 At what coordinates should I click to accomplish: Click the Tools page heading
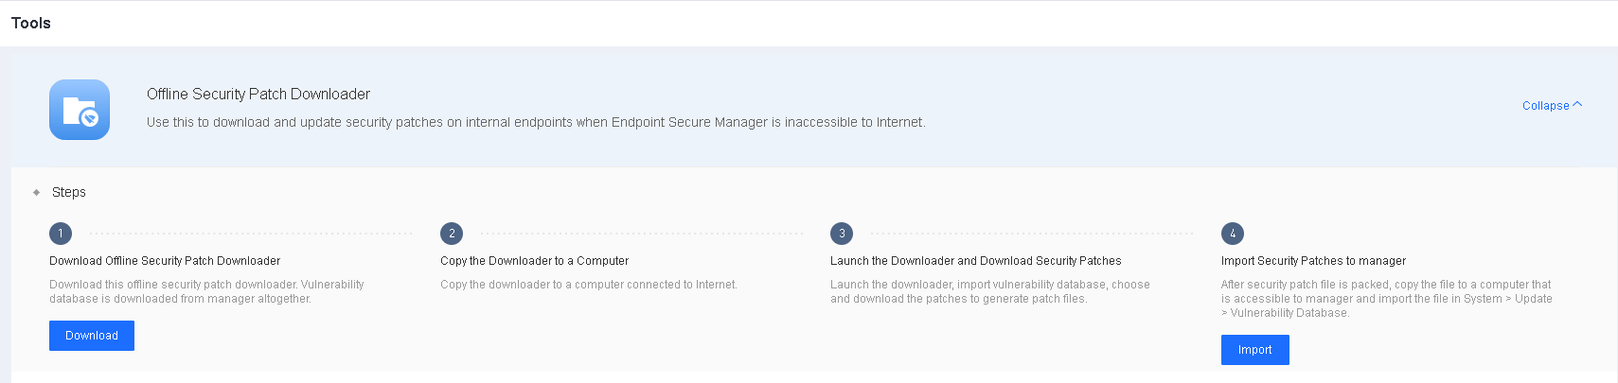(x=31, y=23)
